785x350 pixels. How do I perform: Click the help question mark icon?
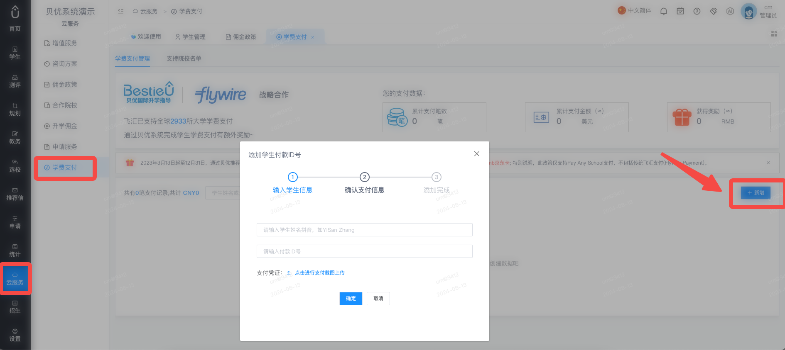coord(697,11)
